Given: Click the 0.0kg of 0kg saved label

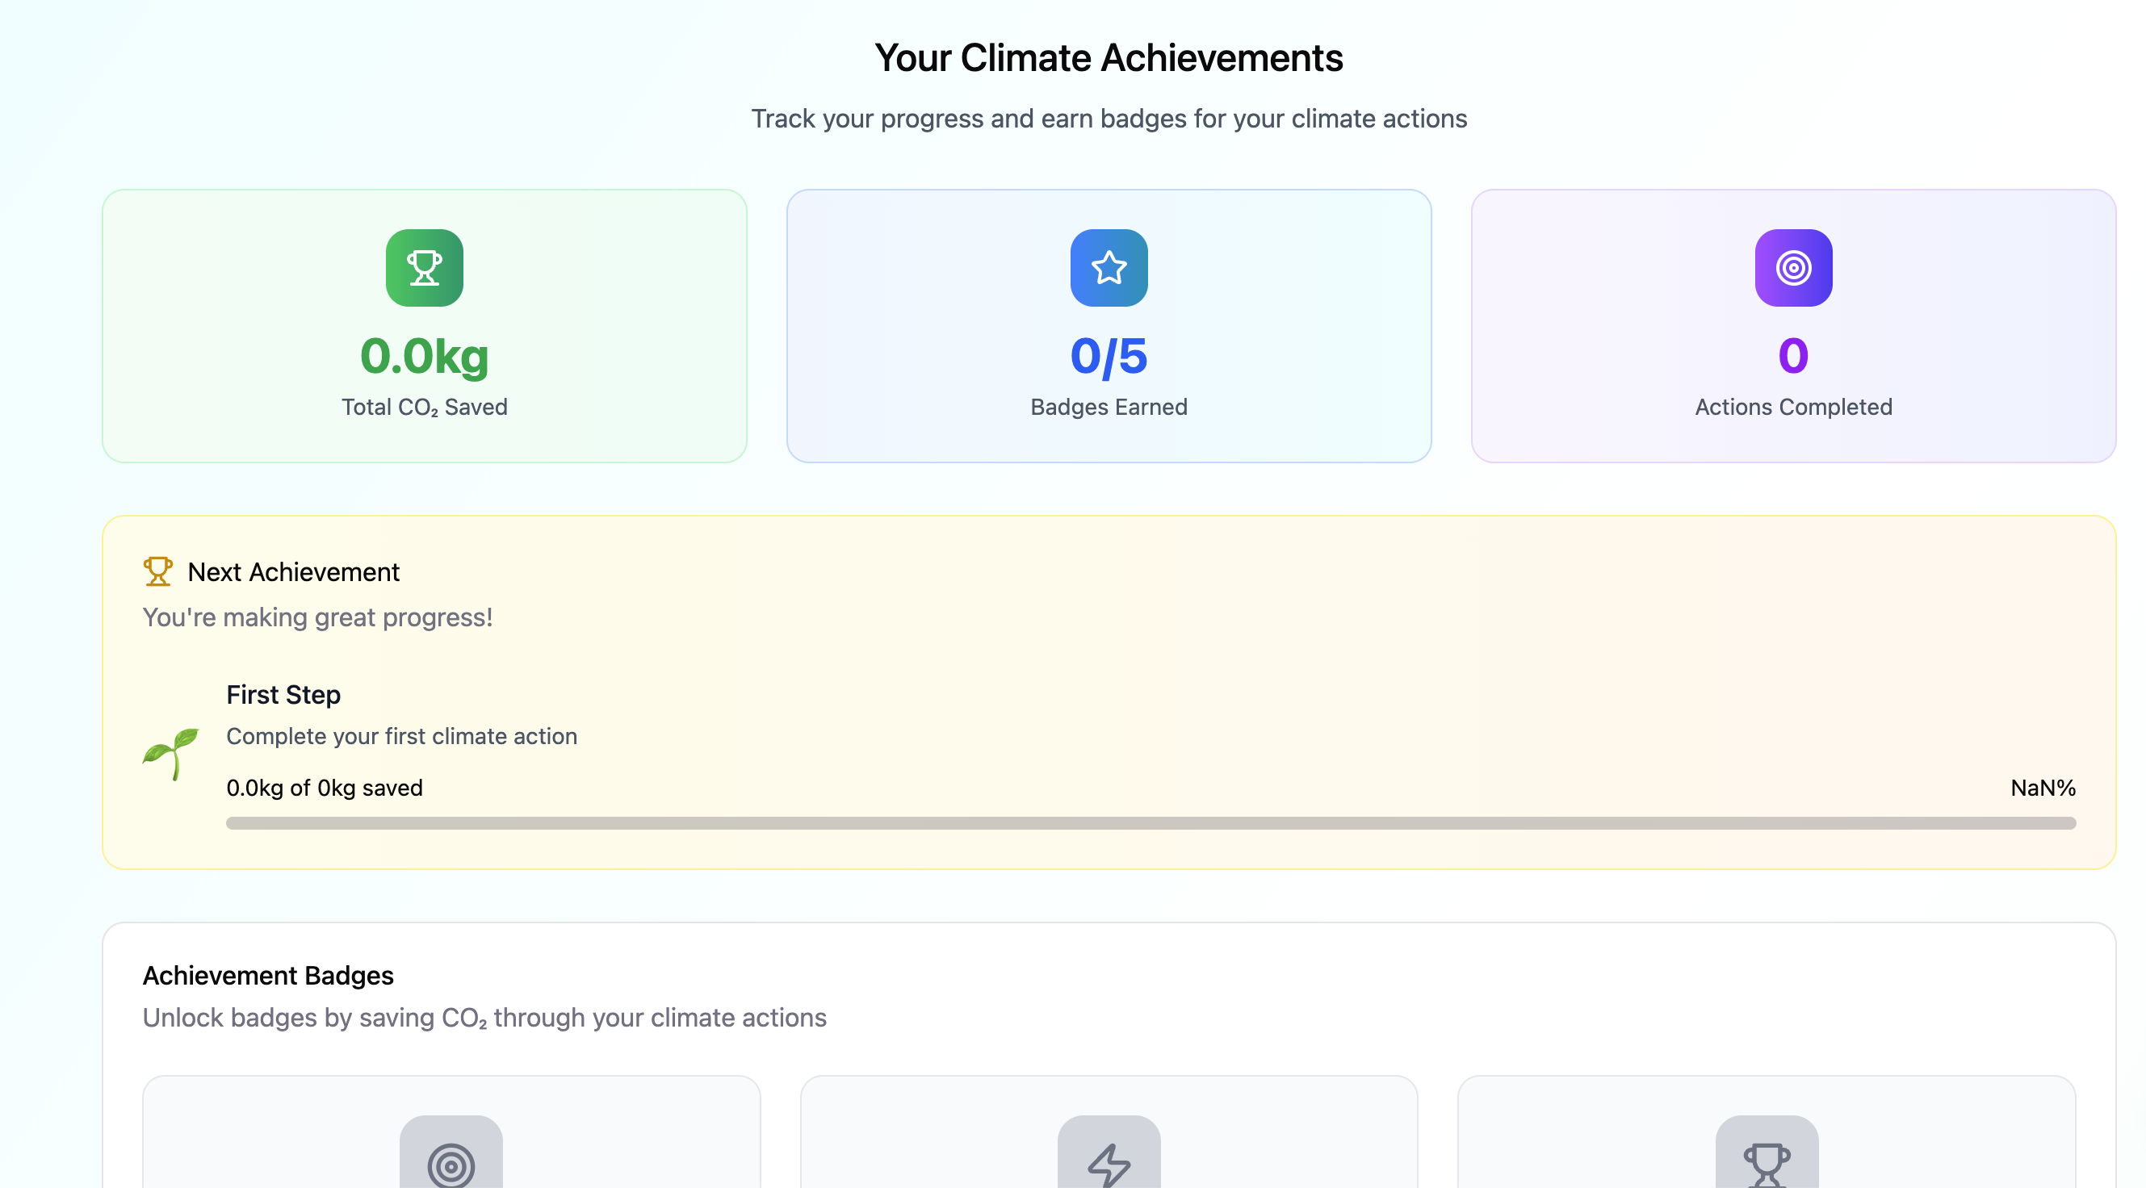Looking at the screenshot, I should click(325, 788).
